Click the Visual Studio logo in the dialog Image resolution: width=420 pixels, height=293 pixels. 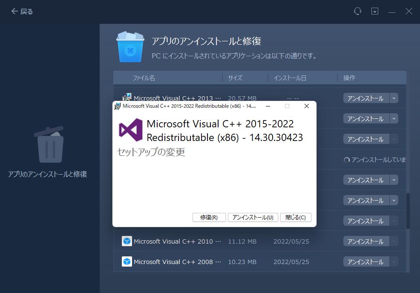click(x=131, y=130)
